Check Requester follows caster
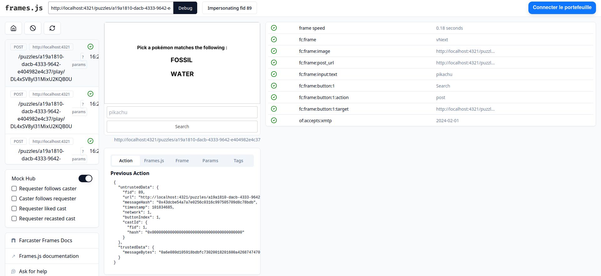 coord(14,188)
